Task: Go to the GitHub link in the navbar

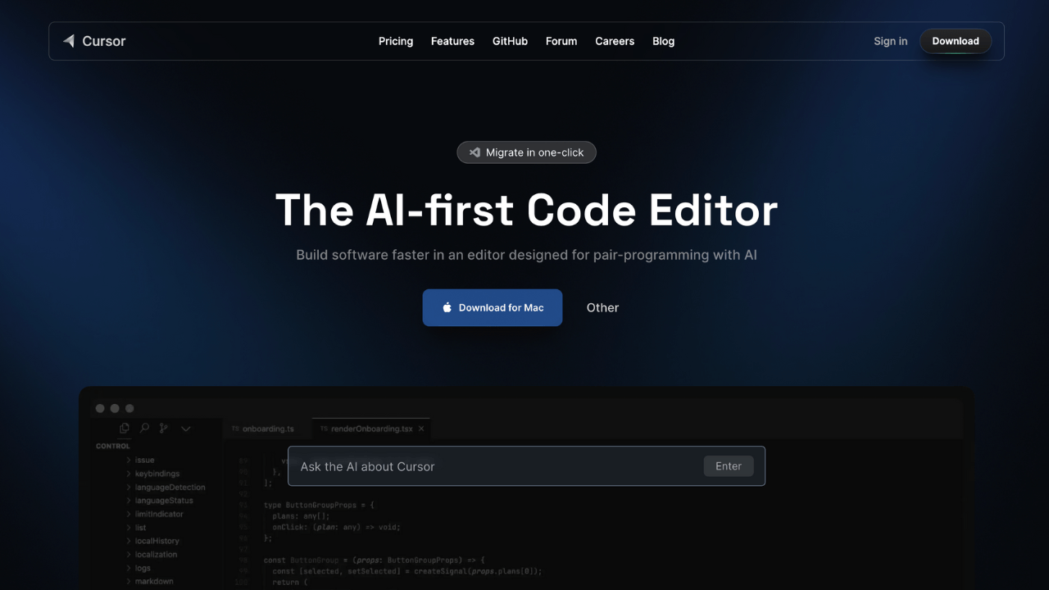Action: pos(510,41)
